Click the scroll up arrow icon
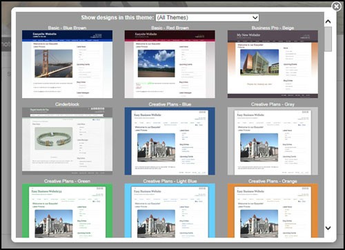Screen dimensions: 345x250 [x=328, y=21]
